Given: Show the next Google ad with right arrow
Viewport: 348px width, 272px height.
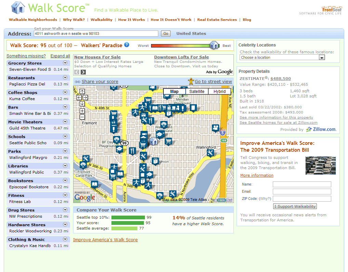Looking at the screenshot, I should (x=83, y=72).
